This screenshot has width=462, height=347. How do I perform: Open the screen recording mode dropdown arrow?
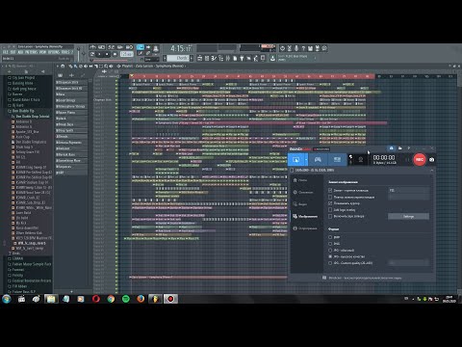[306, 160]
